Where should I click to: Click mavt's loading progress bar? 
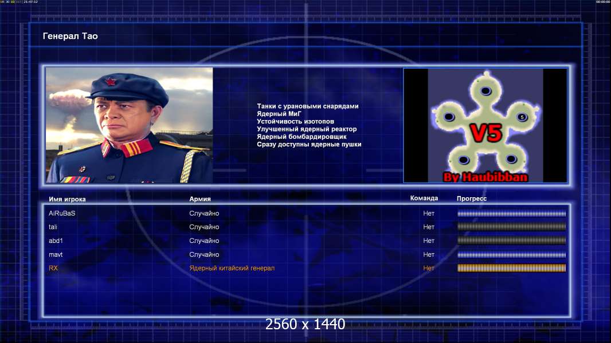512,255
